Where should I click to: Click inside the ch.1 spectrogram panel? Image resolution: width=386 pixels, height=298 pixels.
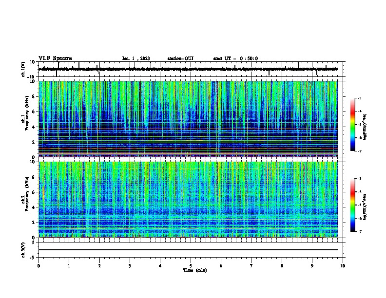click(x=188, y=119)
